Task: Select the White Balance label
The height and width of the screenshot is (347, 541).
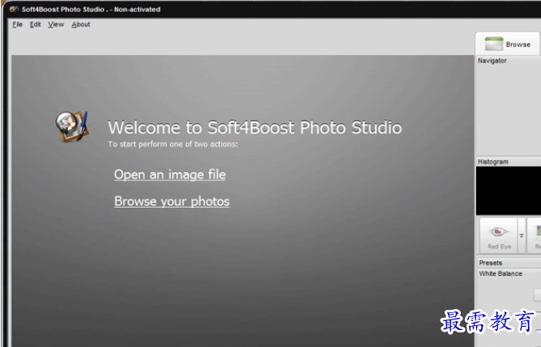Action: (501, 273)
